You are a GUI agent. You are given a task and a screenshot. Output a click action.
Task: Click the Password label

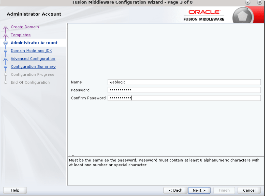(80, 90)
